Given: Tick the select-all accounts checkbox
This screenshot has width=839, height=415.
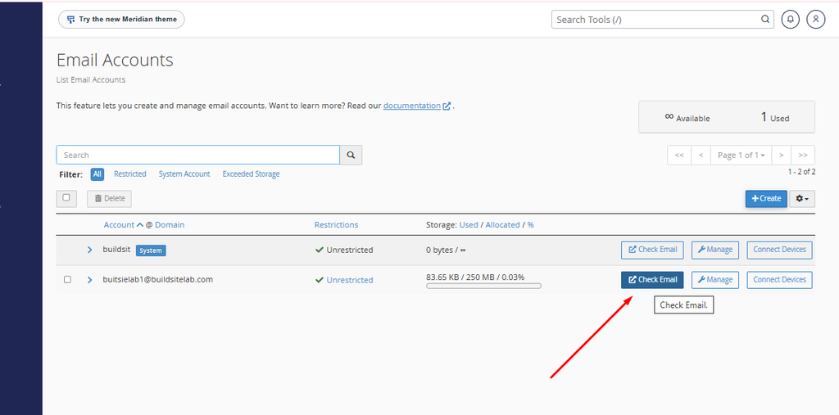Looking at the screenshot, I should click(66, 198).
